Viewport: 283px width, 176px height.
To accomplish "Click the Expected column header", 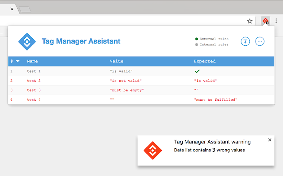I will [x=205, y=61].
